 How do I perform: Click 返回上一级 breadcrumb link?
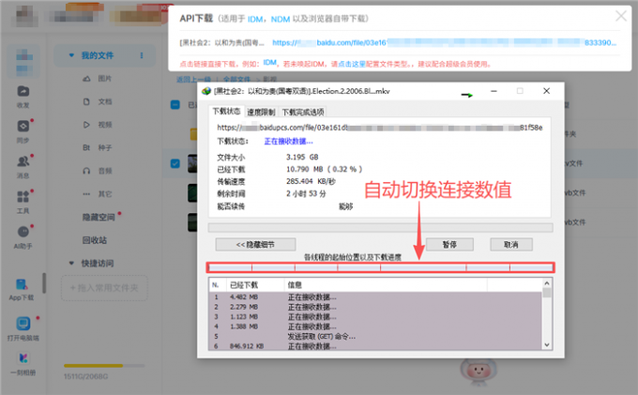point(193,80)
